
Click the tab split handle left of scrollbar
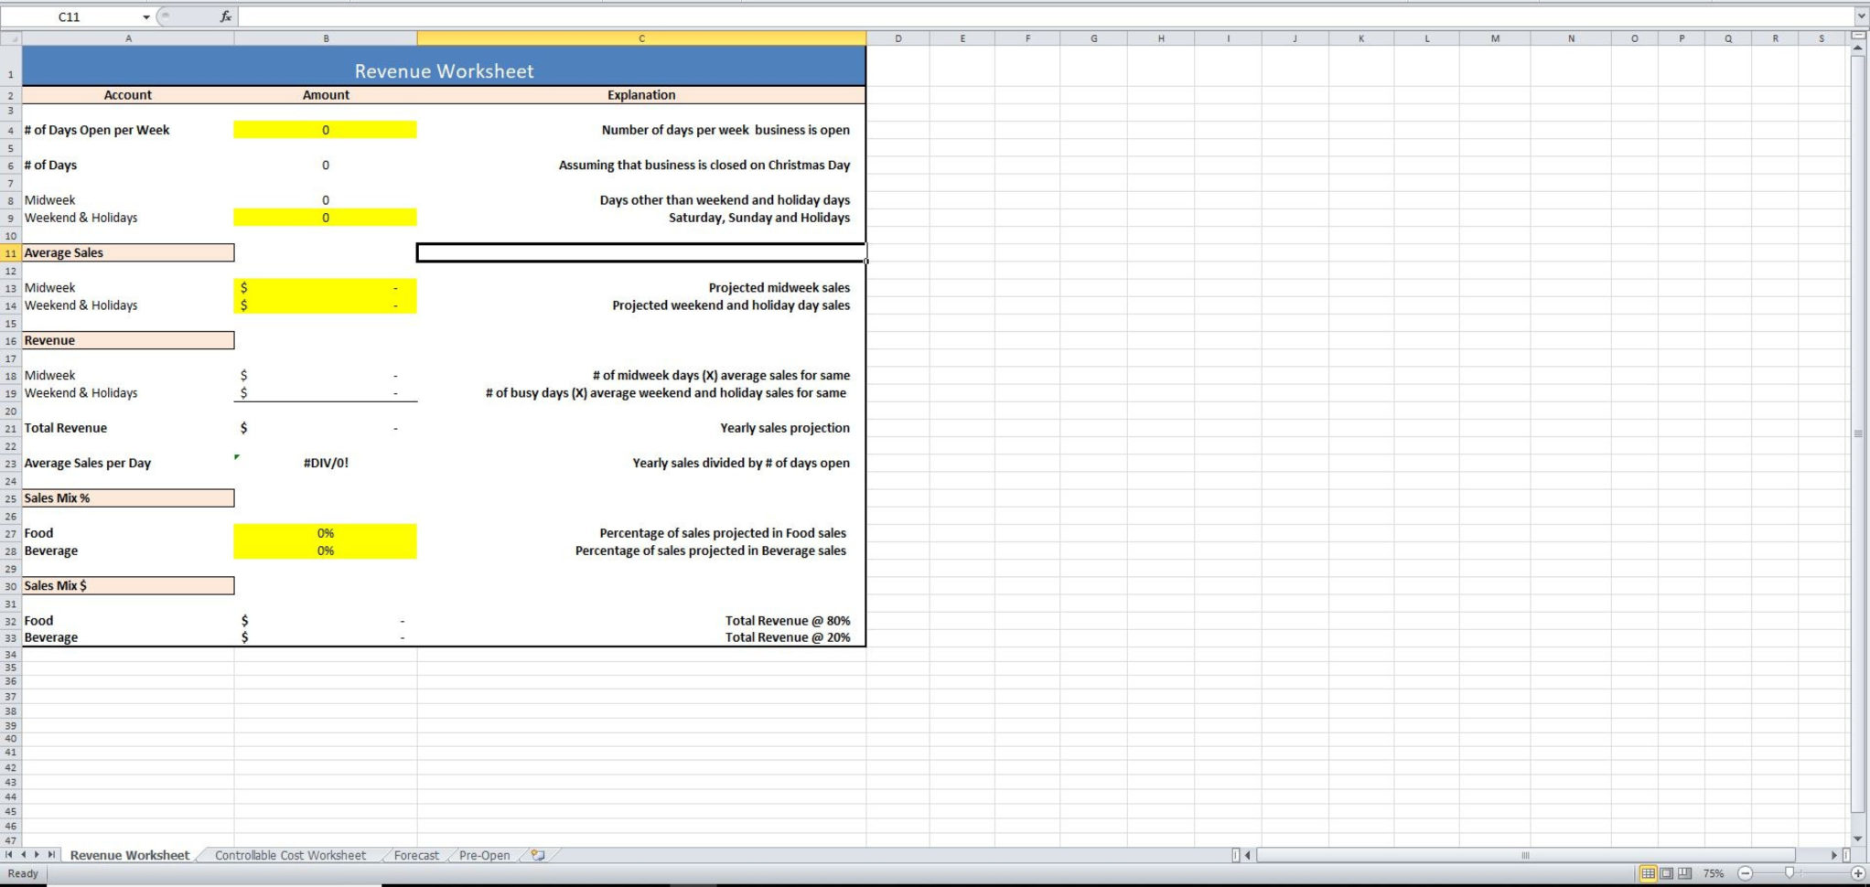click(1235, 855)
